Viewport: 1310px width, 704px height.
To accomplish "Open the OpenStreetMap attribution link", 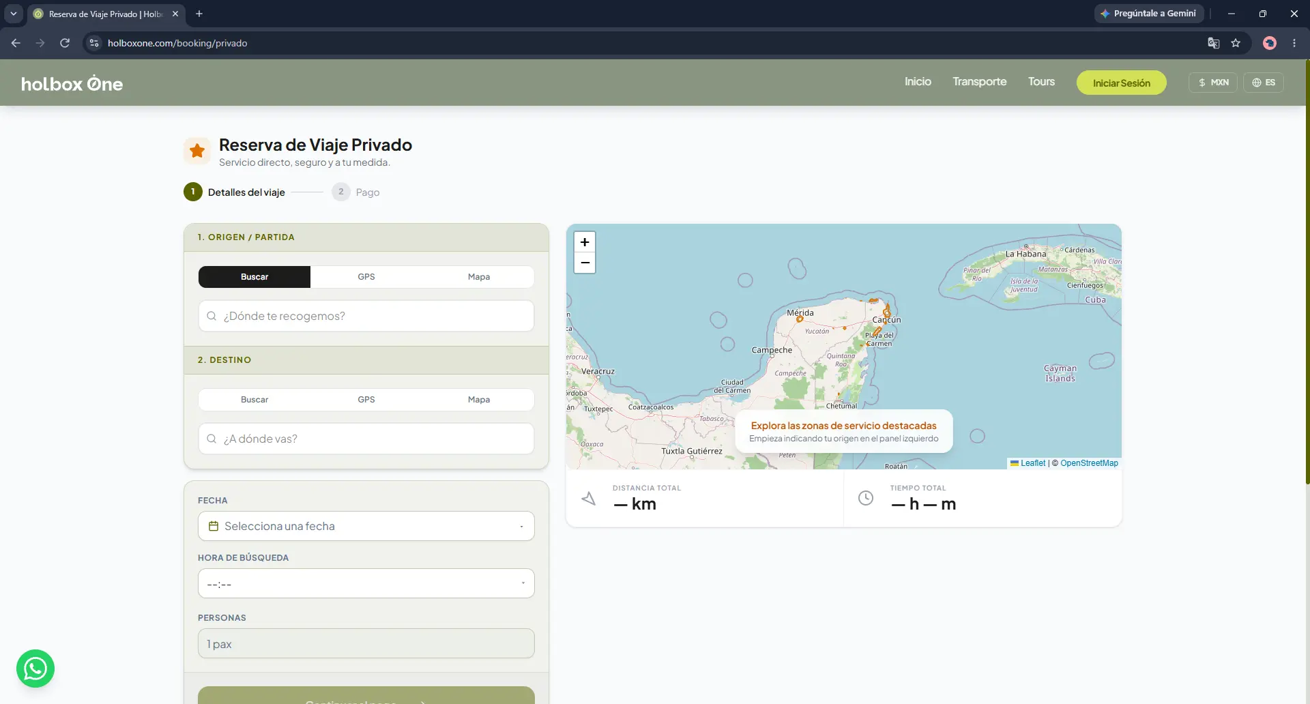I will (x=1089, y=463).
